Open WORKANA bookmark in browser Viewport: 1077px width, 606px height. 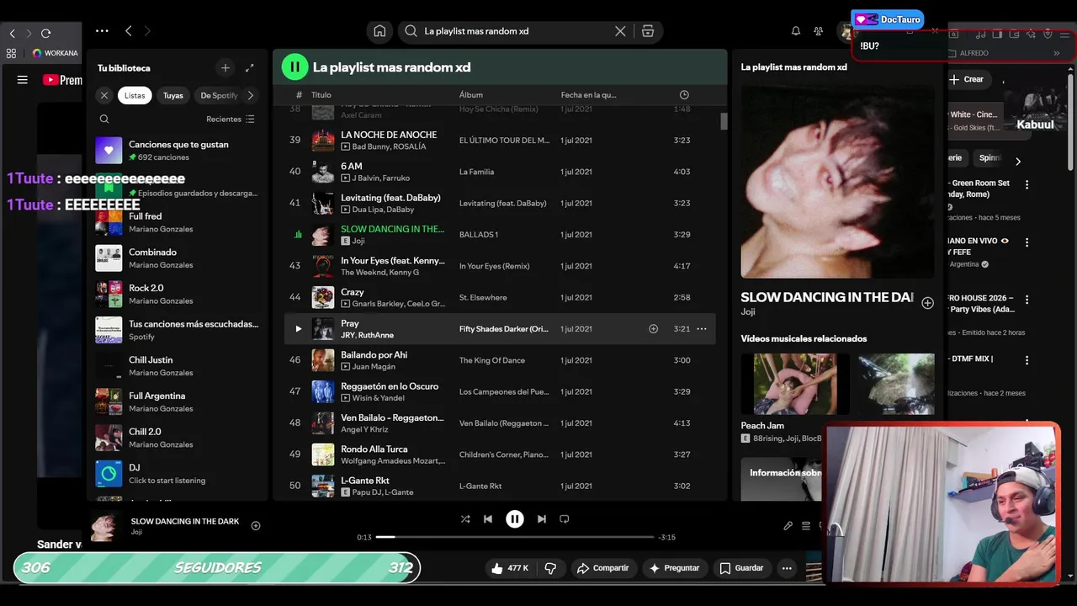click(x=55, y=53)
